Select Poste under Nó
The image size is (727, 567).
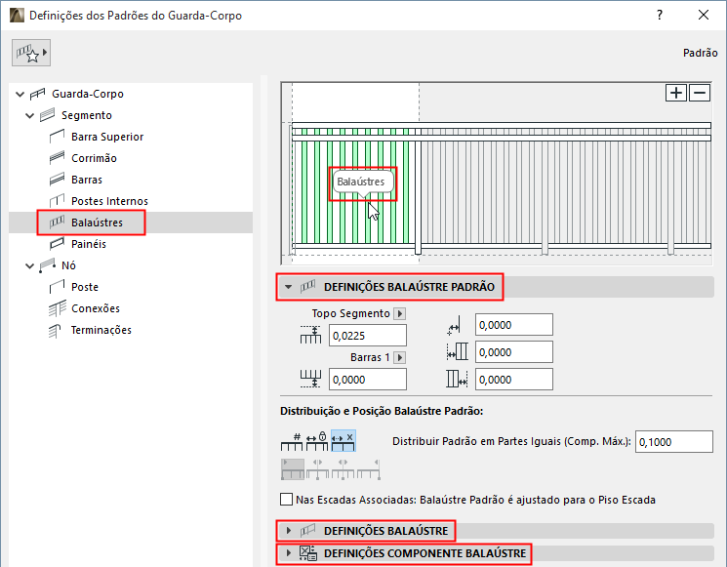pos(85,287)
